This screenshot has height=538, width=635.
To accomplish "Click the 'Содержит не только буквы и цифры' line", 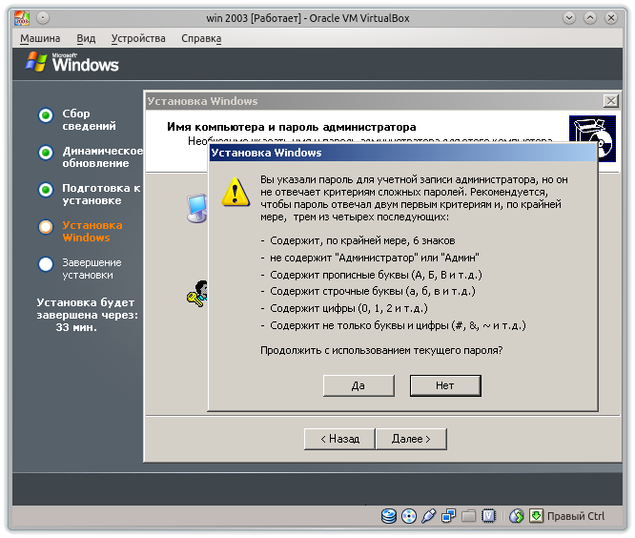I will (x=398, y=325).
